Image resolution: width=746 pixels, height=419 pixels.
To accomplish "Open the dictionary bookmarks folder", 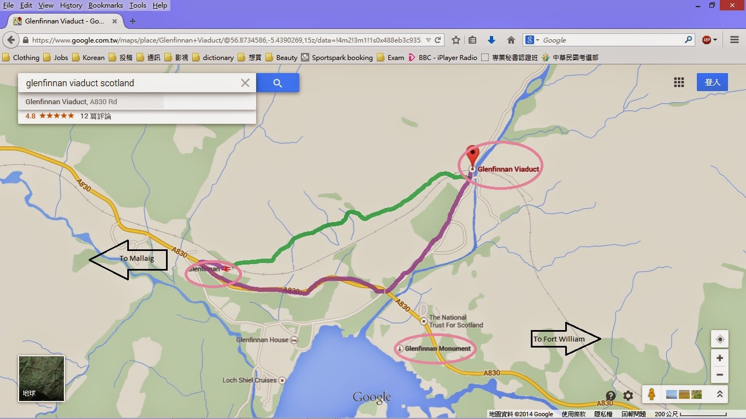I will pyautogui.click(x=213, y=57).
